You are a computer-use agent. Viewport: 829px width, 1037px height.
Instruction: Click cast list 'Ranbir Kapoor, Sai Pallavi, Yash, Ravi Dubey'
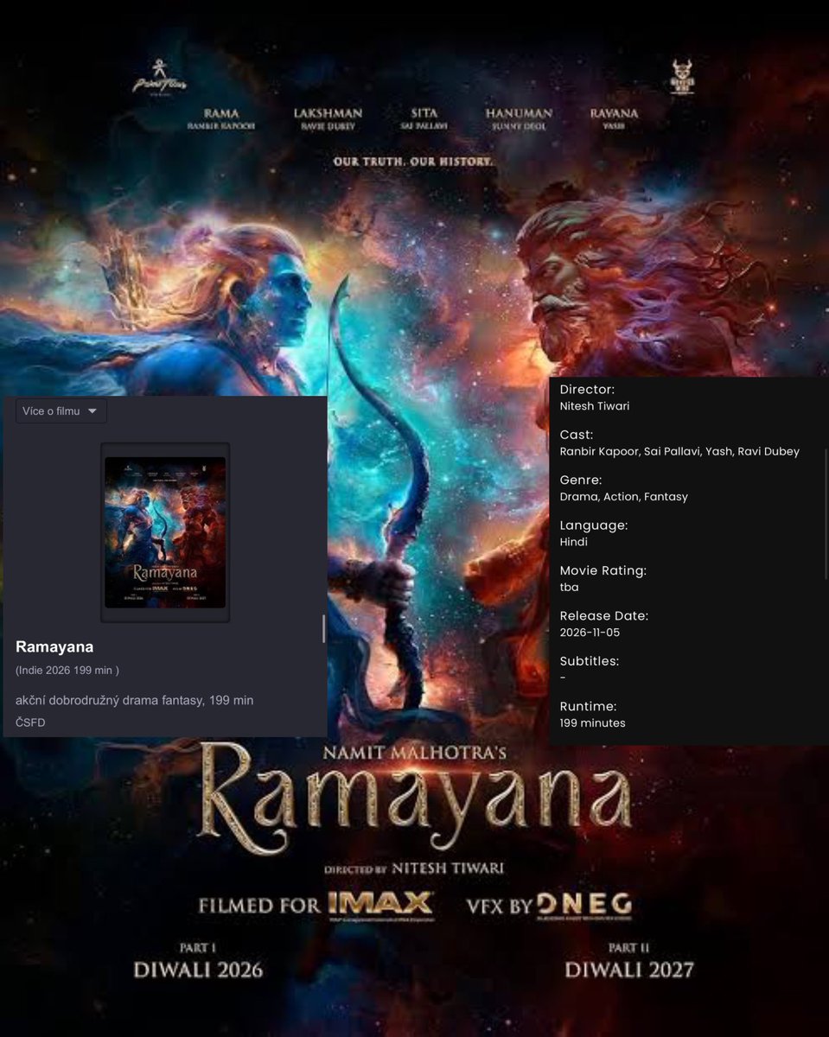(679, 451)
